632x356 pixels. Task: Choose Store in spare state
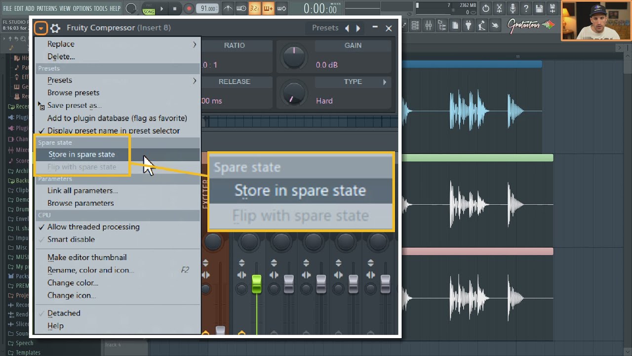[117, 154]
